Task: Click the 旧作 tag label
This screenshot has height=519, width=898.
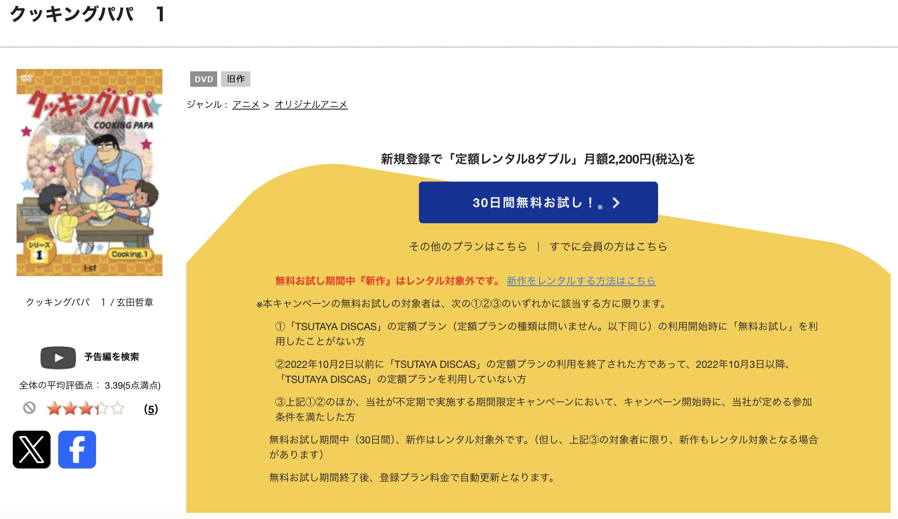Action: [x=236, y=79]
